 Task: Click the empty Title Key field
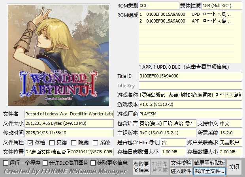click(190, 86)
